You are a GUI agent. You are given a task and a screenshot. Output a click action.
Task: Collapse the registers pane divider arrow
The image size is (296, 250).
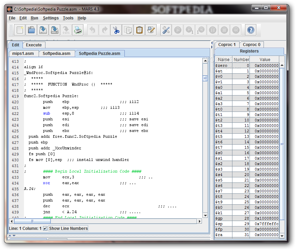tap(212, 46)
